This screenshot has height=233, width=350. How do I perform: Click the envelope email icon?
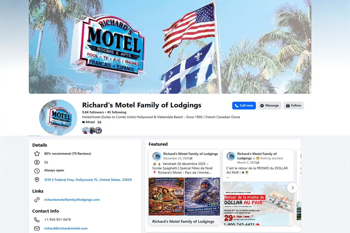coord(37,228)
